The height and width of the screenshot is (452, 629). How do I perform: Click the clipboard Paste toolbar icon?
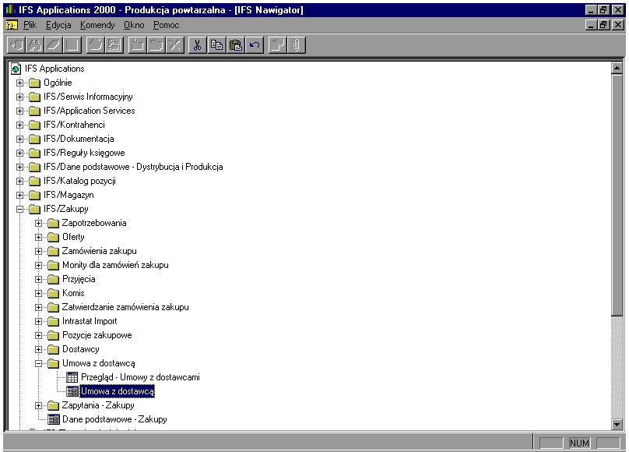coord(235,45)
